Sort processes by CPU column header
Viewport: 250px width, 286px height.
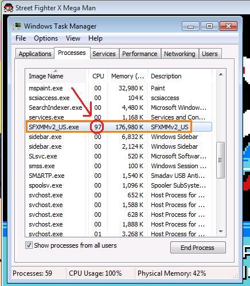coord(98,76)
